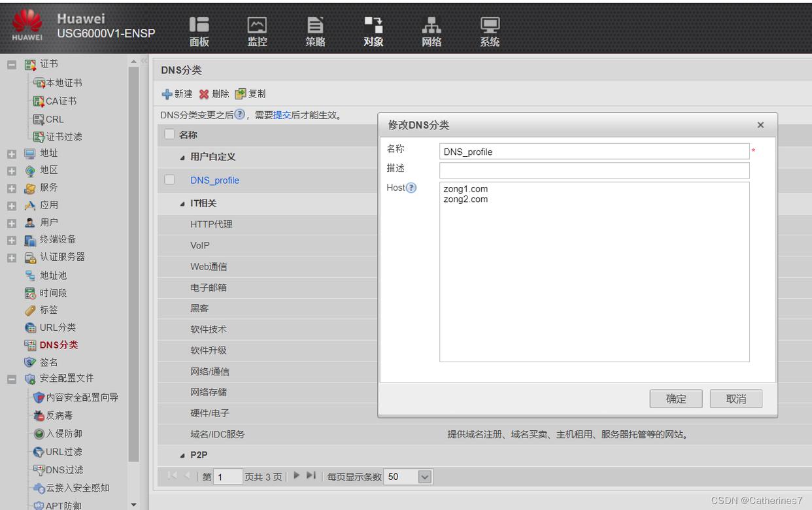812x510 pixels.
Task: Tick the select-all 名称 header checkbox
Action: (170, 135)
